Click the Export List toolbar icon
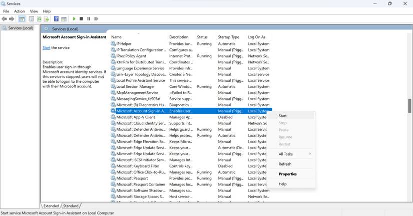Viewport: 413px width, 216px height. pyautogui.click(x=47, y=19)
